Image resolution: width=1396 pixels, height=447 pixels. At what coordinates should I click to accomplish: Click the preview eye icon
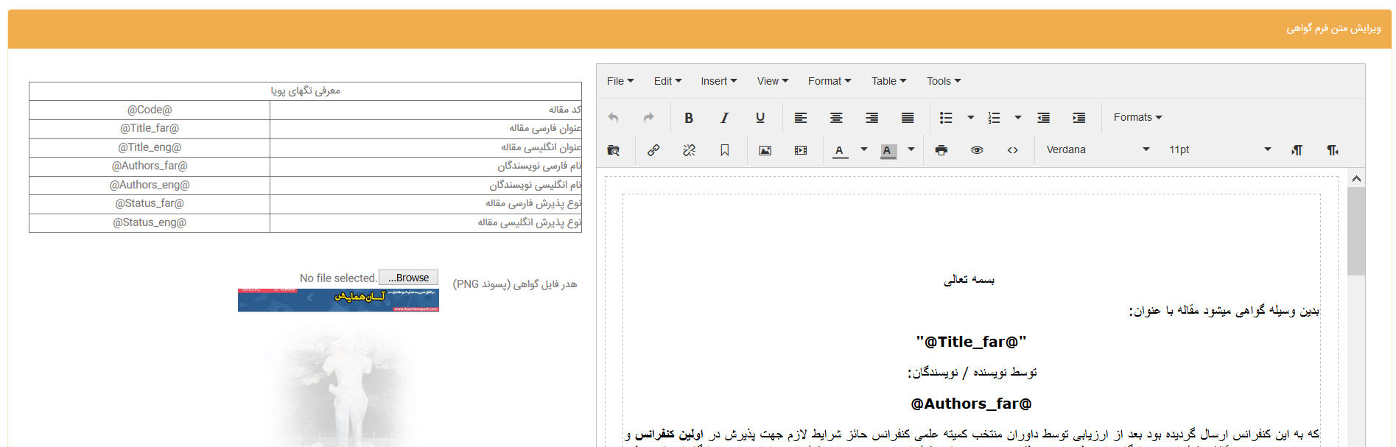click(x=977, y=150)
